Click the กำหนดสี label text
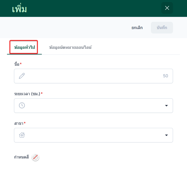The height and width of the screenshot is (193, 187). point(21,157)
